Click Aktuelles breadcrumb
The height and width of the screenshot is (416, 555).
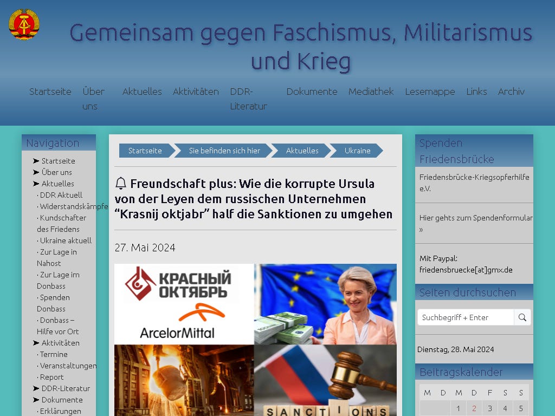(302, 151)
